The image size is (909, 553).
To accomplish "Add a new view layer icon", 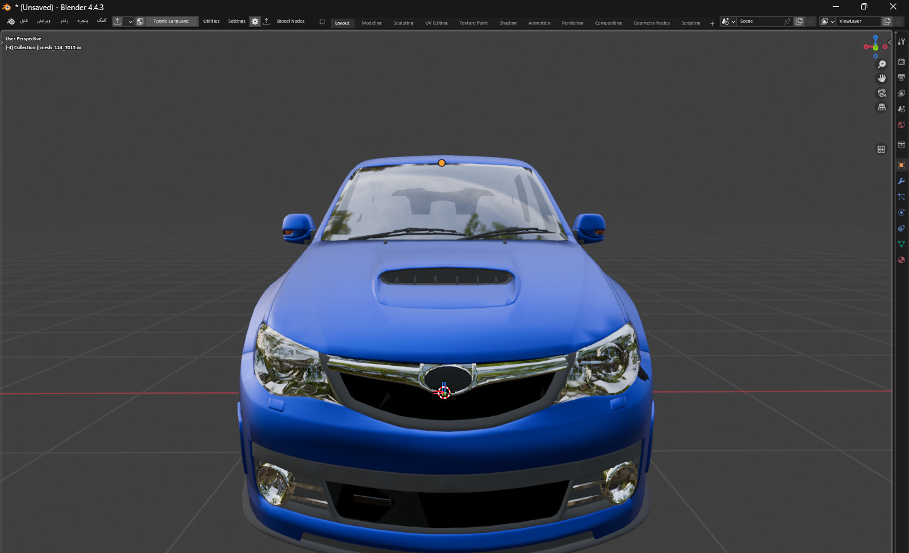I will tap(887, 21).
